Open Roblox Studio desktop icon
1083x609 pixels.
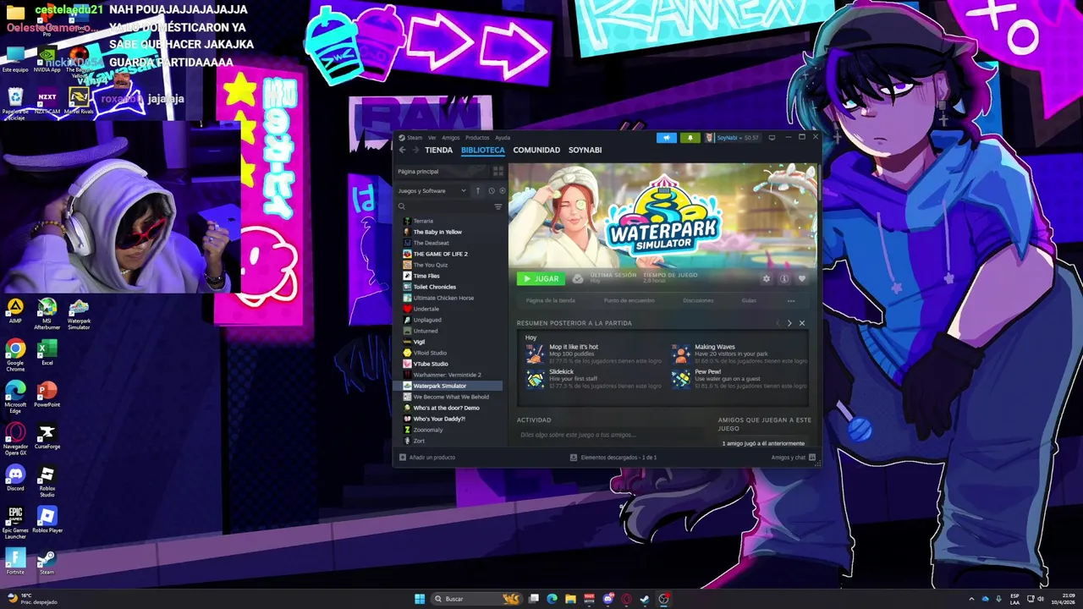(47, 482)
